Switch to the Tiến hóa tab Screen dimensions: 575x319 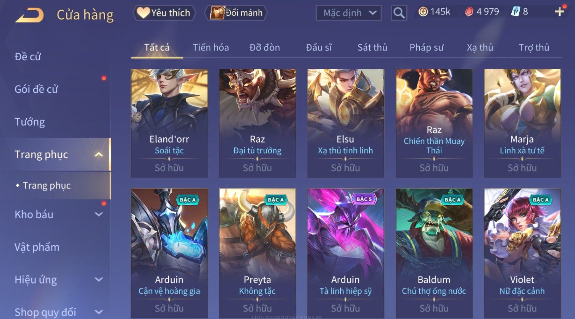coord(211,47)
